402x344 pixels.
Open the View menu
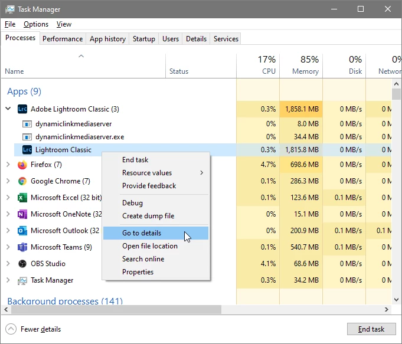tap(64, 24)
